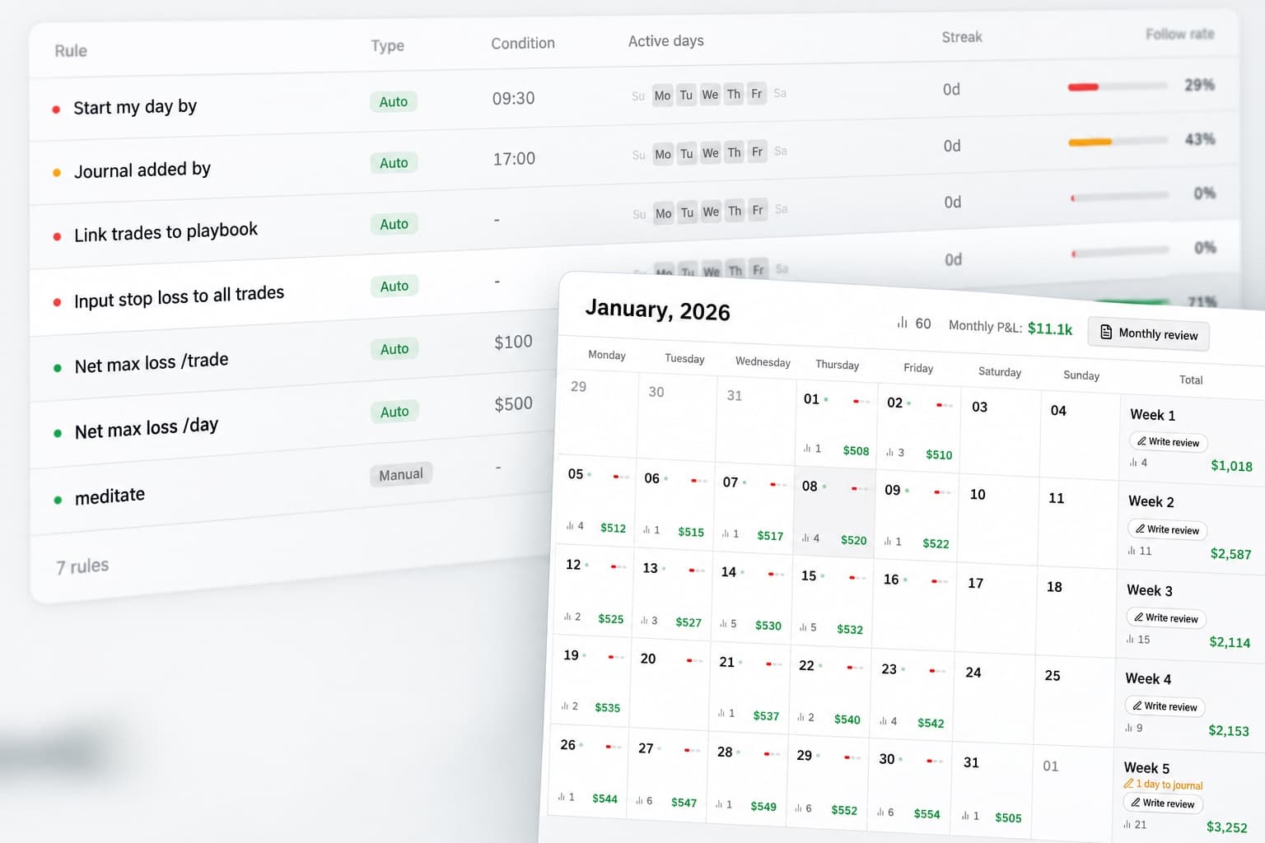The image size is (1265, 843).
Task: Click the 43% follow rate progress bar
Action: pyautogui.click(x=1118, y=142)
